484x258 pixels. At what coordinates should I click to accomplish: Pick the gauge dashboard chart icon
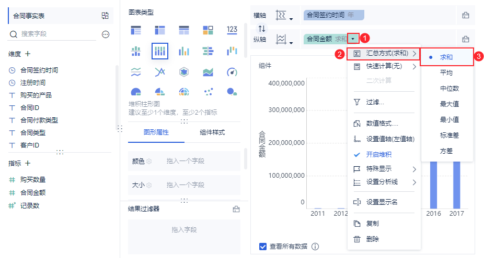click(232, 72)
